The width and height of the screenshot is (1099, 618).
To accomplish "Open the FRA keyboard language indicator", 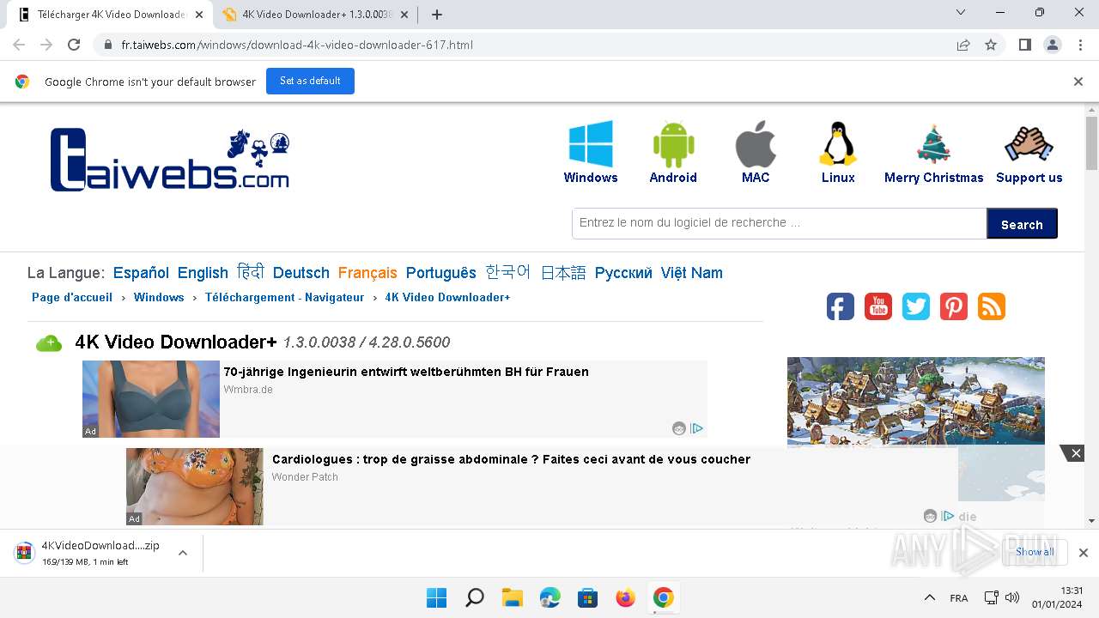I will pyautogui.click(x=959, y=597).
